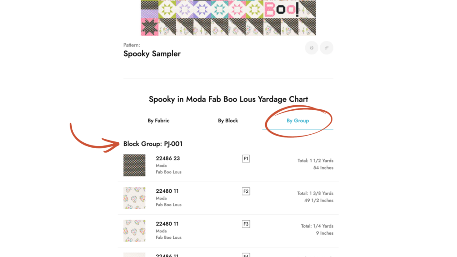
Task: Select the F2 fabric label badge
Action: click(x=246, y=191)
